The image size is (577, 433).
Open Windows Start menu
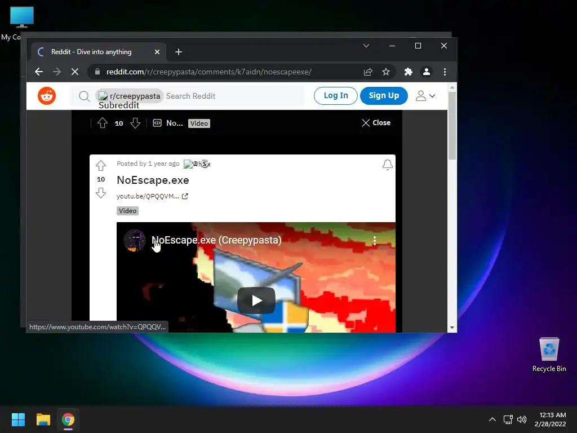point(18,419)
